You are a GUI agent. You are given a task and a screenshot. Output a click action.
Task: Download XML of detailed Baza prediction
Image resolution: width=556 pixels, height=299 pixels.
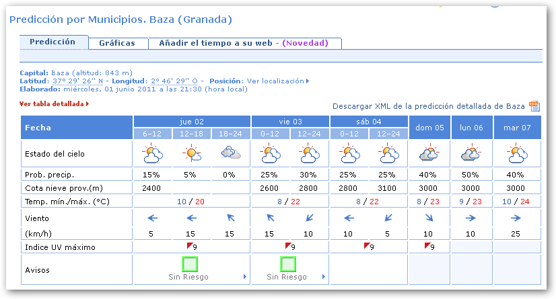point(428,106)
